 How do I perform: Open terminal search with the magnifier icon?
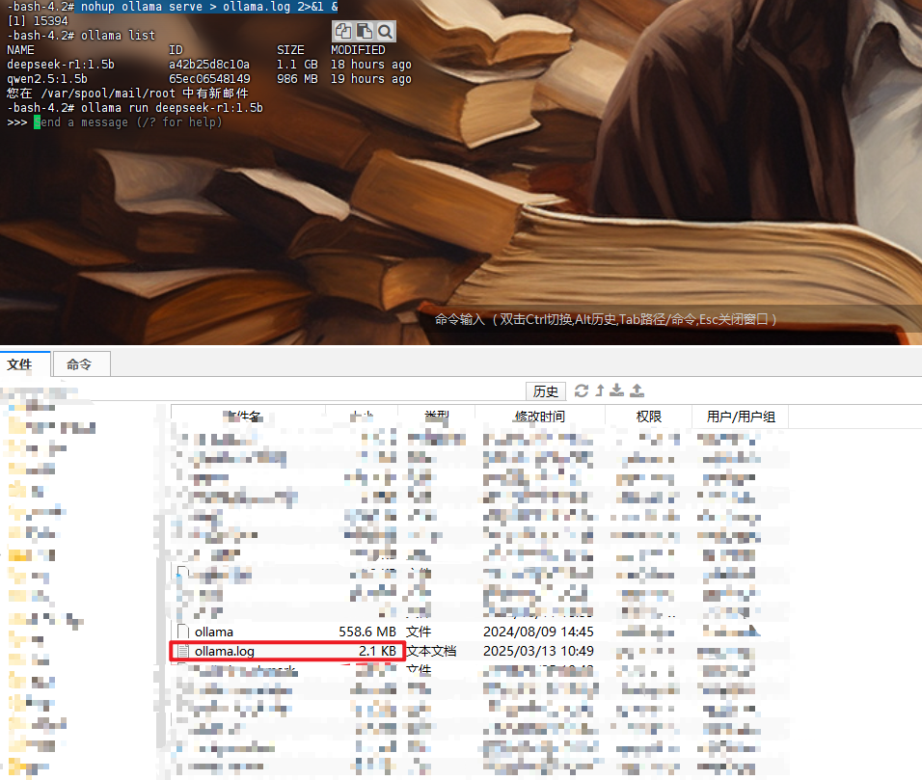point(385,31)
